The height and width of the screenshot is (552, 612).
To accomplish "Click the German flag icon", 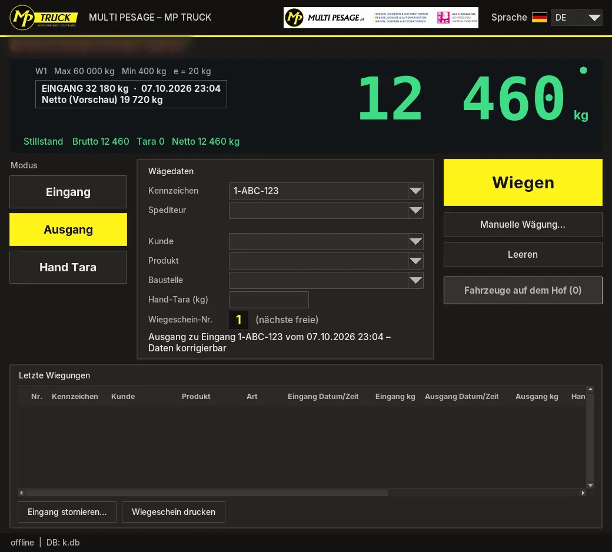I will 540,18.
